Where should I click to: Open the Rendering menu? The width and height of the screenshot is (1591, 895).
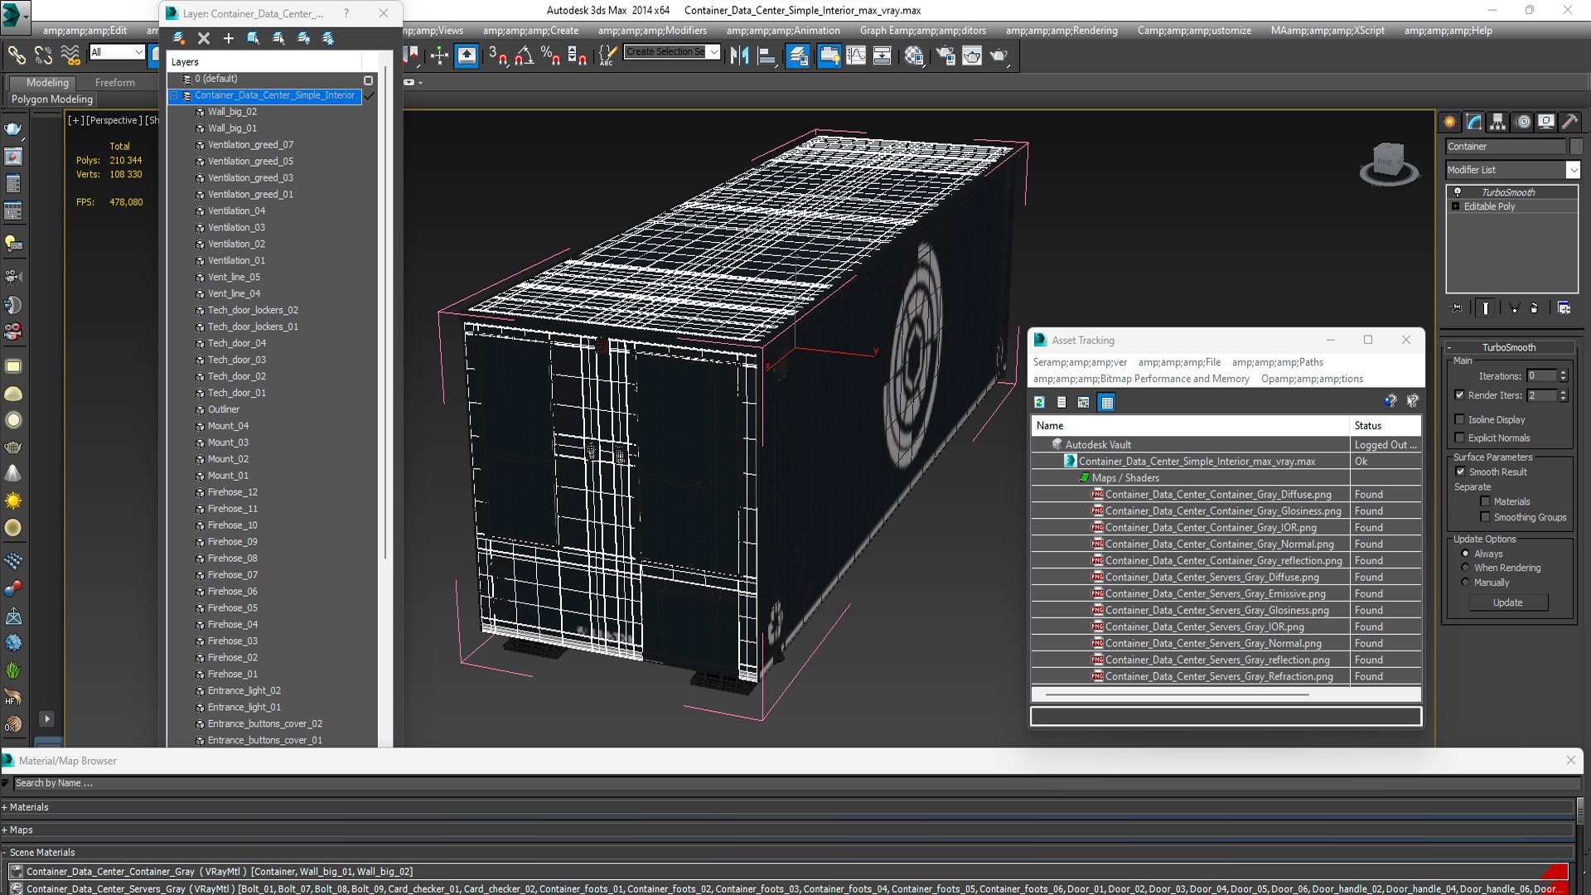click(1061, 31)
